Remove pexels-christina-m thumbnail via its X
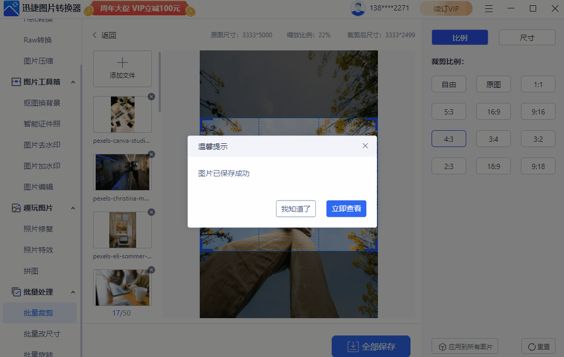 (x=151, y=154)
